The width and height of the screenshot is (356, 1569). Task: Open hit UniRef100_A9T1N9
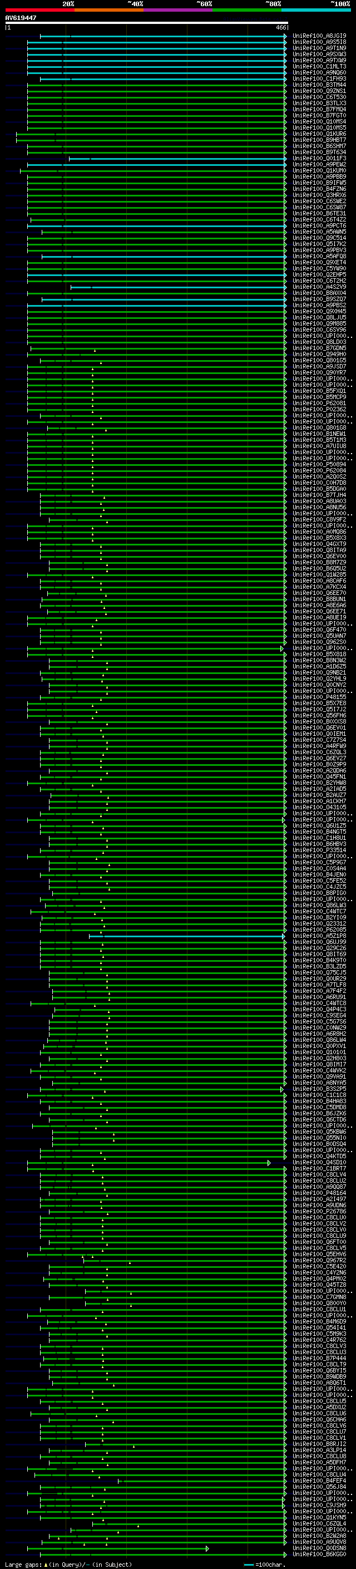pyautogui.click(x=319, y=48)
